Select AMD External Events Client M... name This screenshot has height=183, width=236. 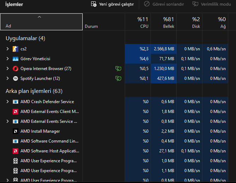[49, 112]
